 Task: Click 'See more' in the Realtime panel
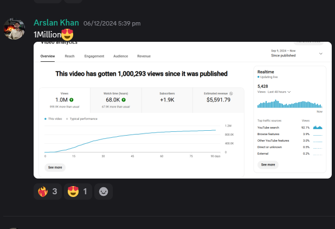point(268,164)
